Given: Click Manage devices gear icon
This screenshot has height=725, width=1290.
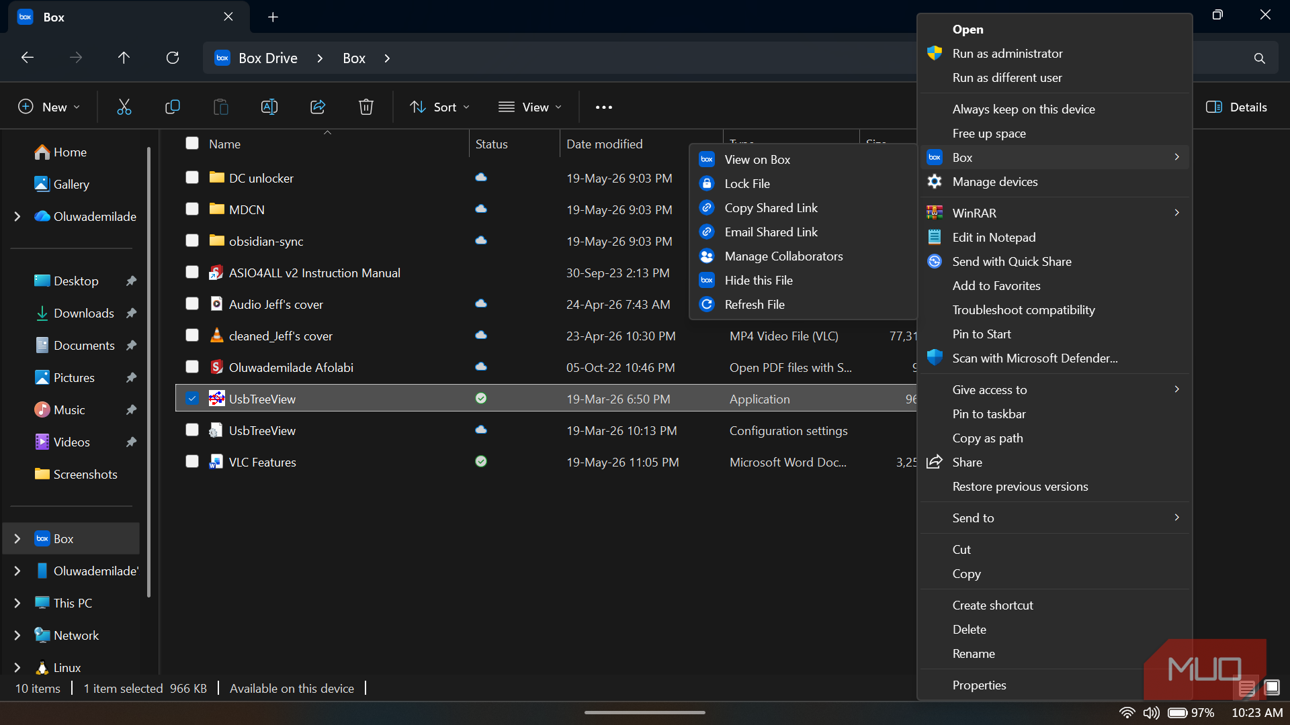Looking at the screenshot, I should pos(935,181).
